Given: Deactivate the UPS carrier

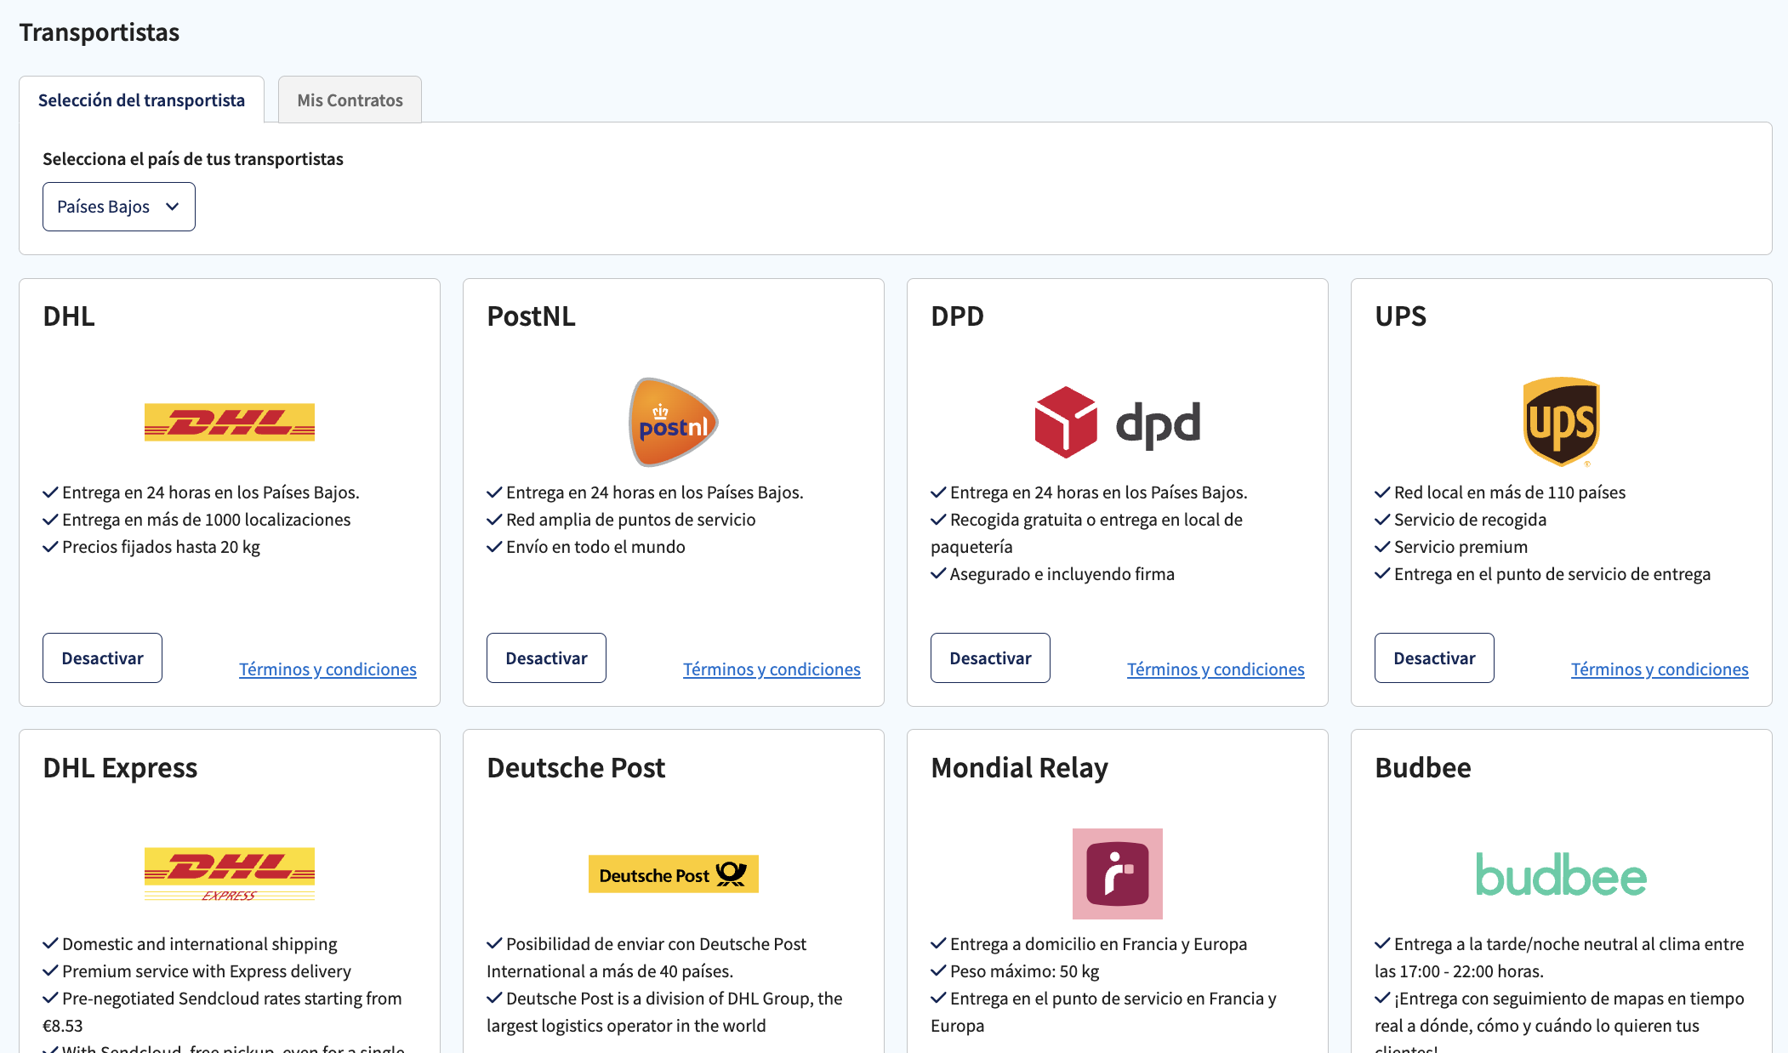Looking at the screenshot, I should (x=1434, y=657).
